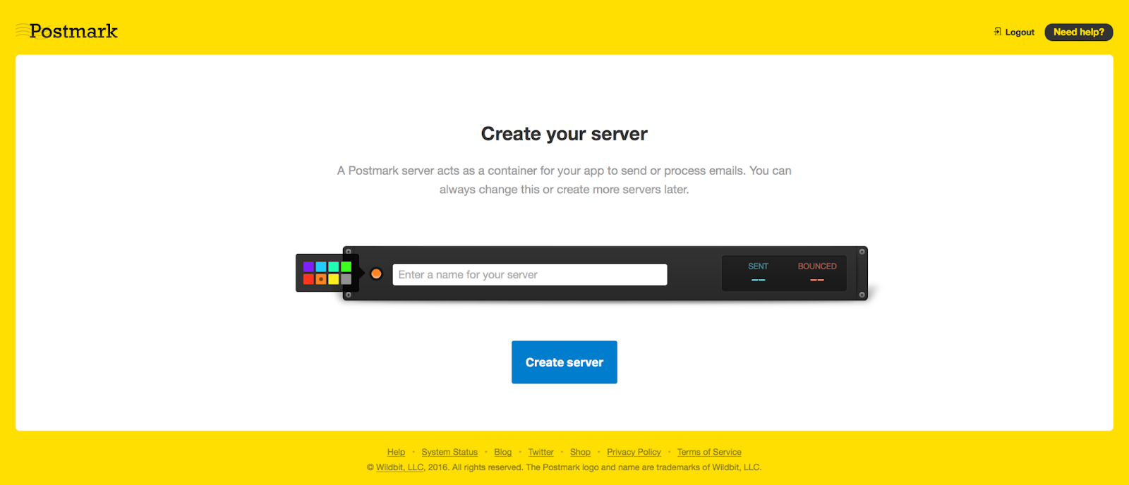Screen dimensions: 1129x485
Task: Open the Terms of Service footer link
Action: pyautogui.click(x=709, y=452)
